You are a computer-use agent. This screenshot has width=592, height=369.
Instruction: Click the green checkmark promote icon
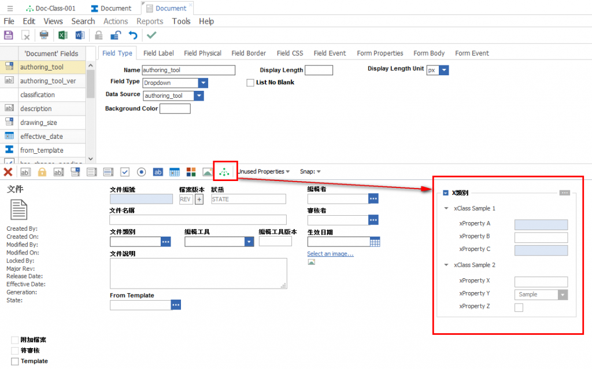point(151,35)
